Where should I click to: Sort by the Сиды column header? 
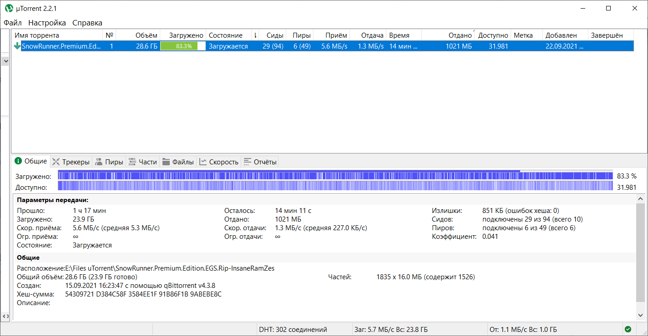pos(273,35)
